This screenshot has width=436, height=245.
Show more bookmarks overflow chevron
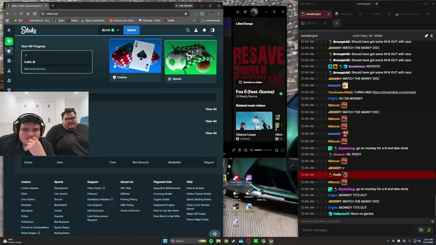(194, 20)
